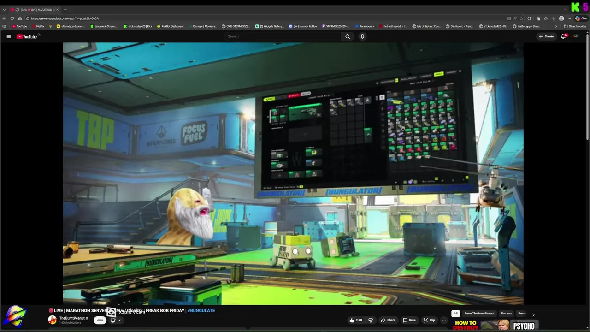590x332 pixels.
Task: Open browser extensions icon
Action: [529, 18]
